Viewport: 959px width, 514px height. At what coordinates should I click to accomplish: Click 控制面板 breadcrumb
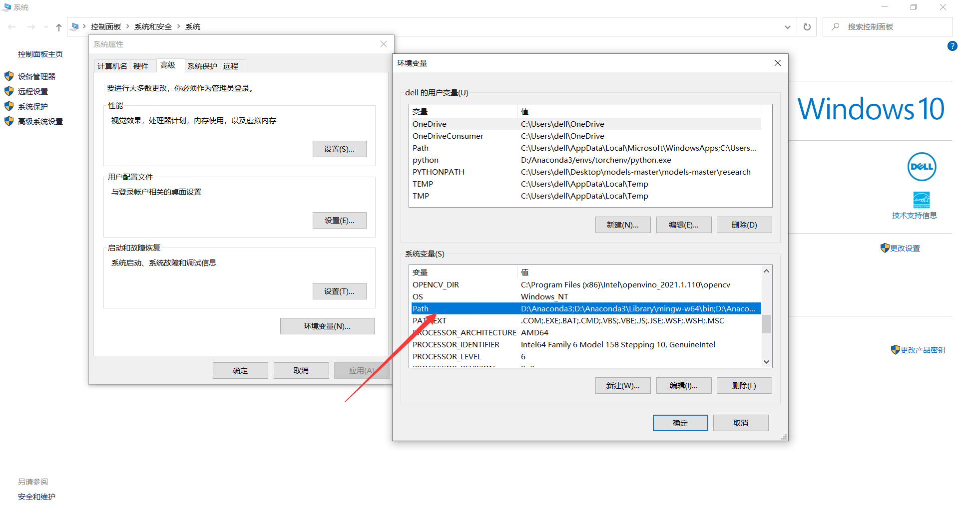pyautogui.click(x=106, y=27)
